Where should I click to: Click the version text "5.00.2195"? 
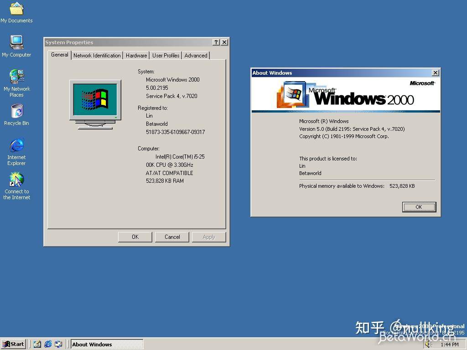157,88
